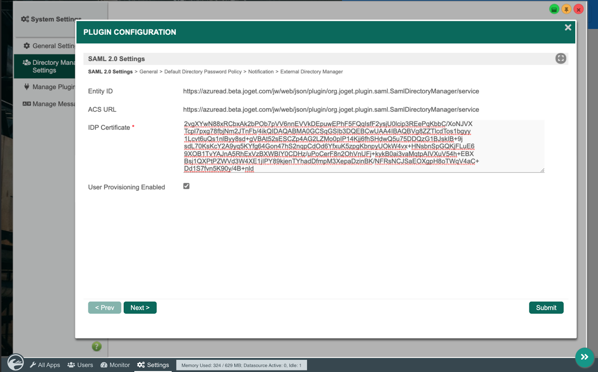Open Monitor in the bottom bar
This screenshot has height=372, width=598.
pyautogui.click(x=115, y=365)
